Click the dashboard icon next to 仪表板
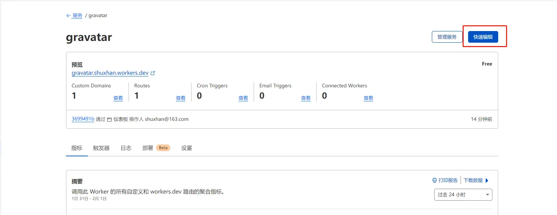Viewport: 557px width, 215px height. (109, 119)
